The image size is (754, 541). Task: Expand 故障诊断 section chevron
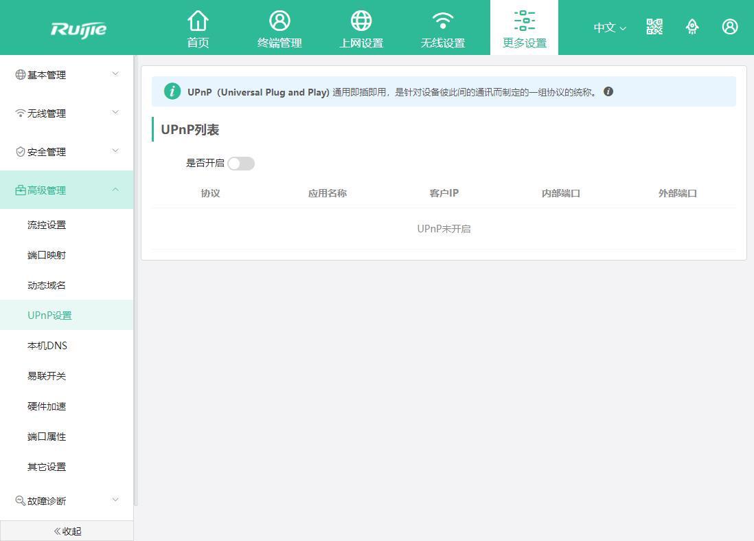coord(115,500)
